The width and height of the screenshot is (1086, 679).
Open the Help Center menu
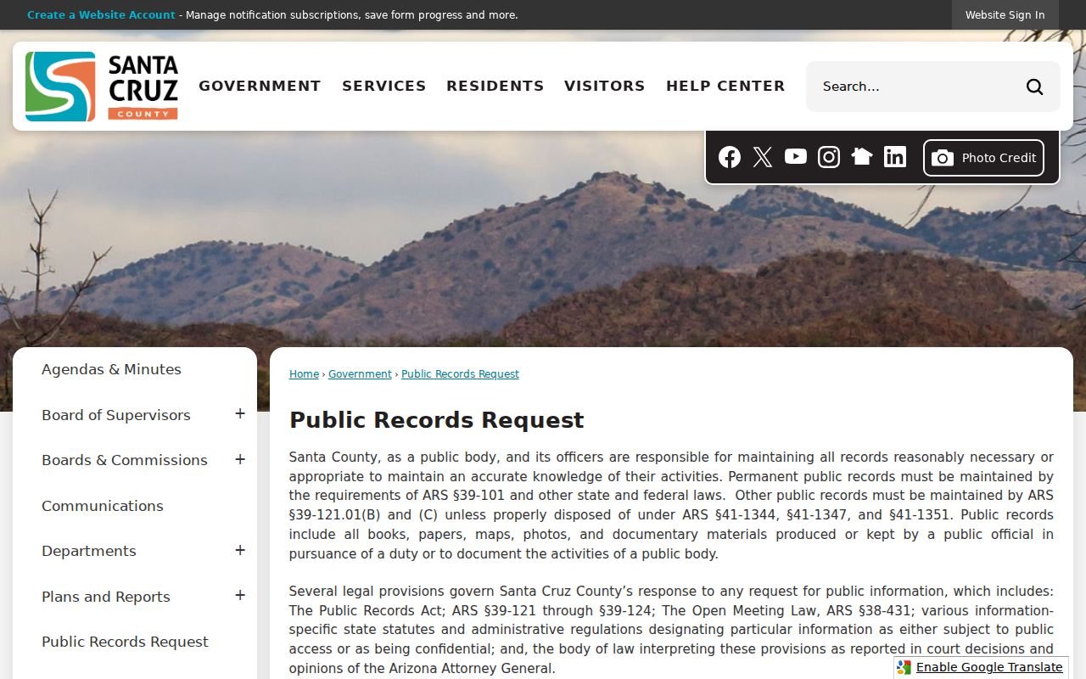pos(725,86)
